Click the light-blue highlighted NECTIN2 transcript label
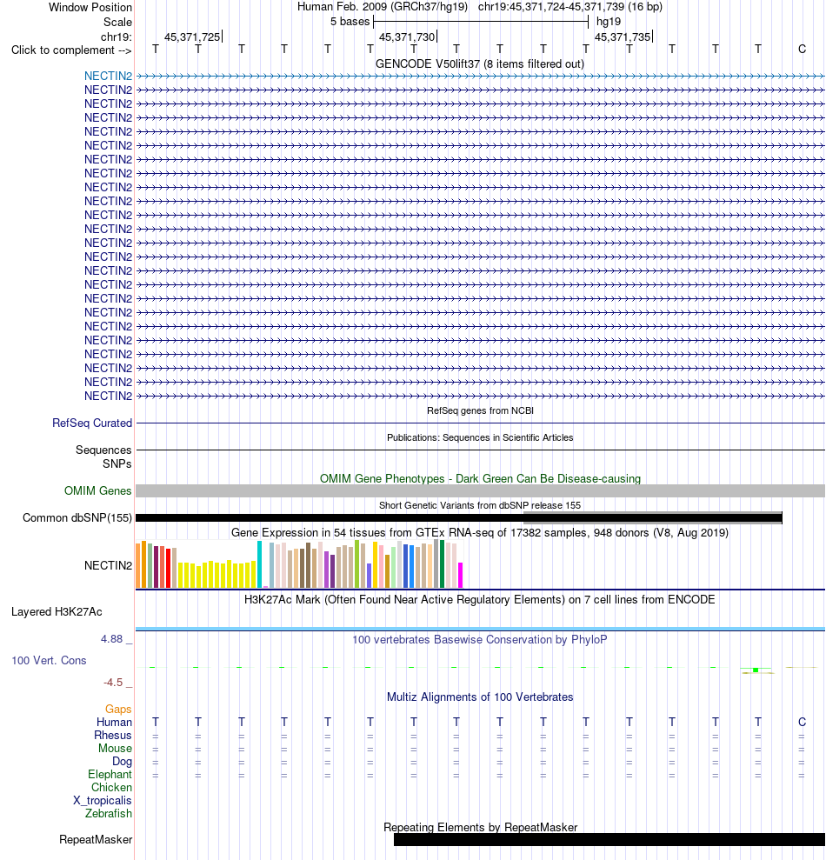This screenshot has height=860, width=826. pos(108,76)
